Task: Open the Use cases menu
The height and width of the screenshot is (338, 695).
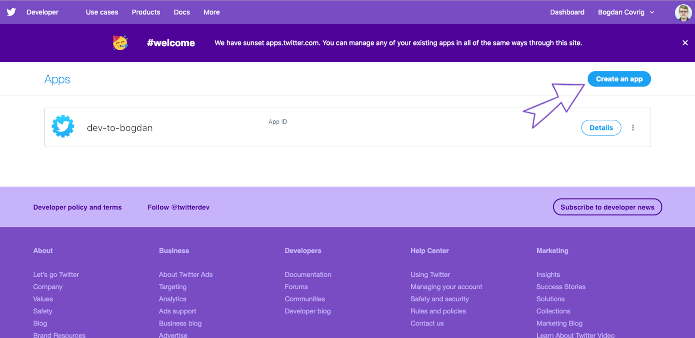Action: (x=102, y=12)
